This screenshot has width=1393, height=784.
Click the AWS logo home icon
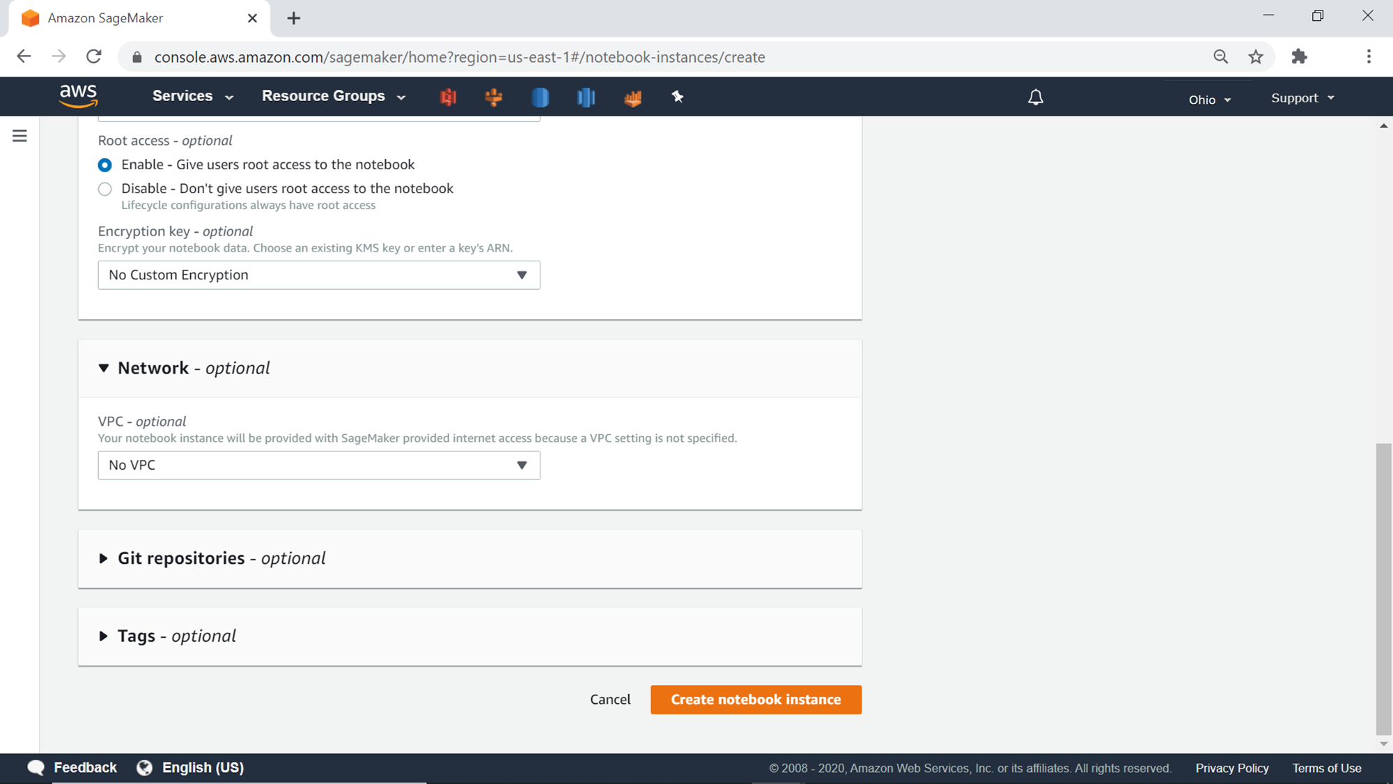[x=78, y=96]
